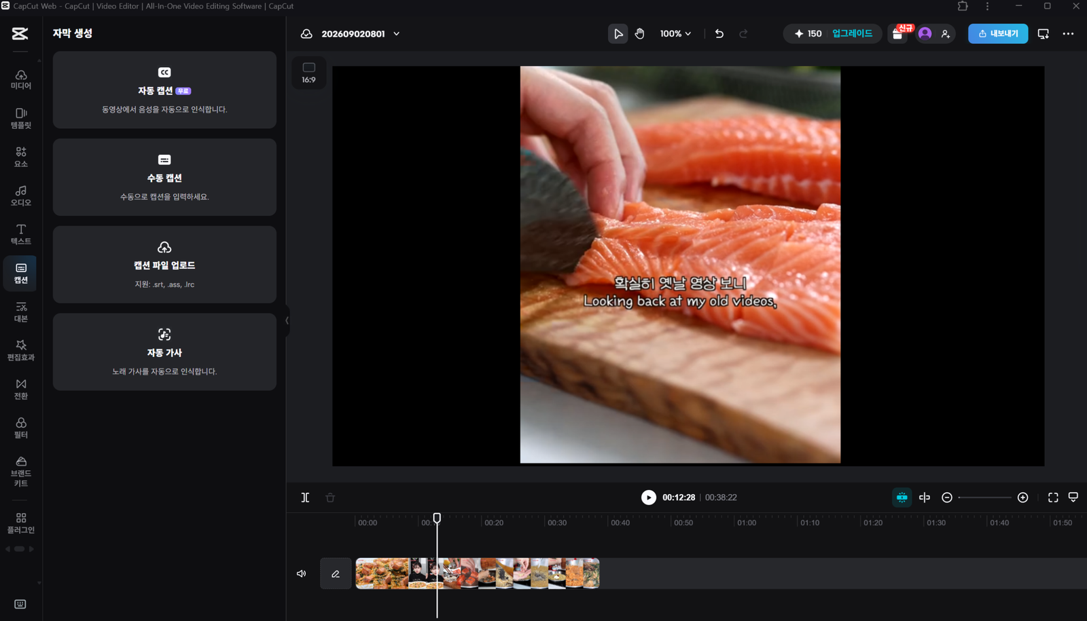Open the more options ellipsis menu
This screenshot has height=621, width=1087.
pos(1068,34)
